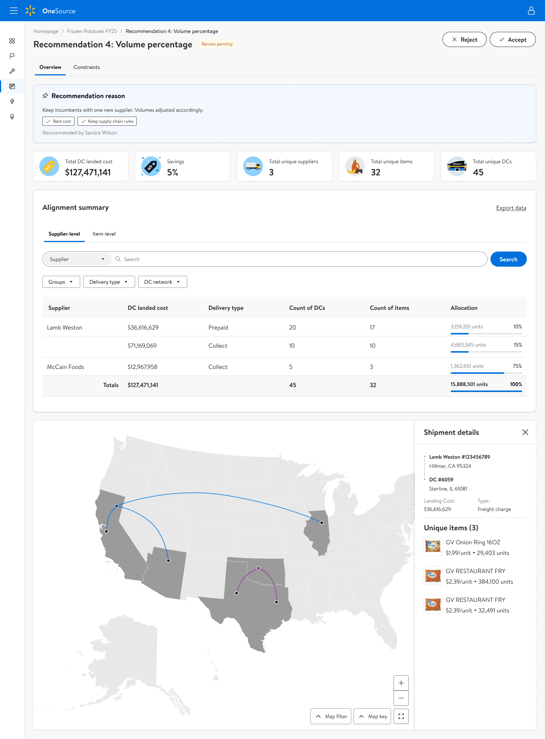
Task: Expand the Map key panel
Action: 372,716
